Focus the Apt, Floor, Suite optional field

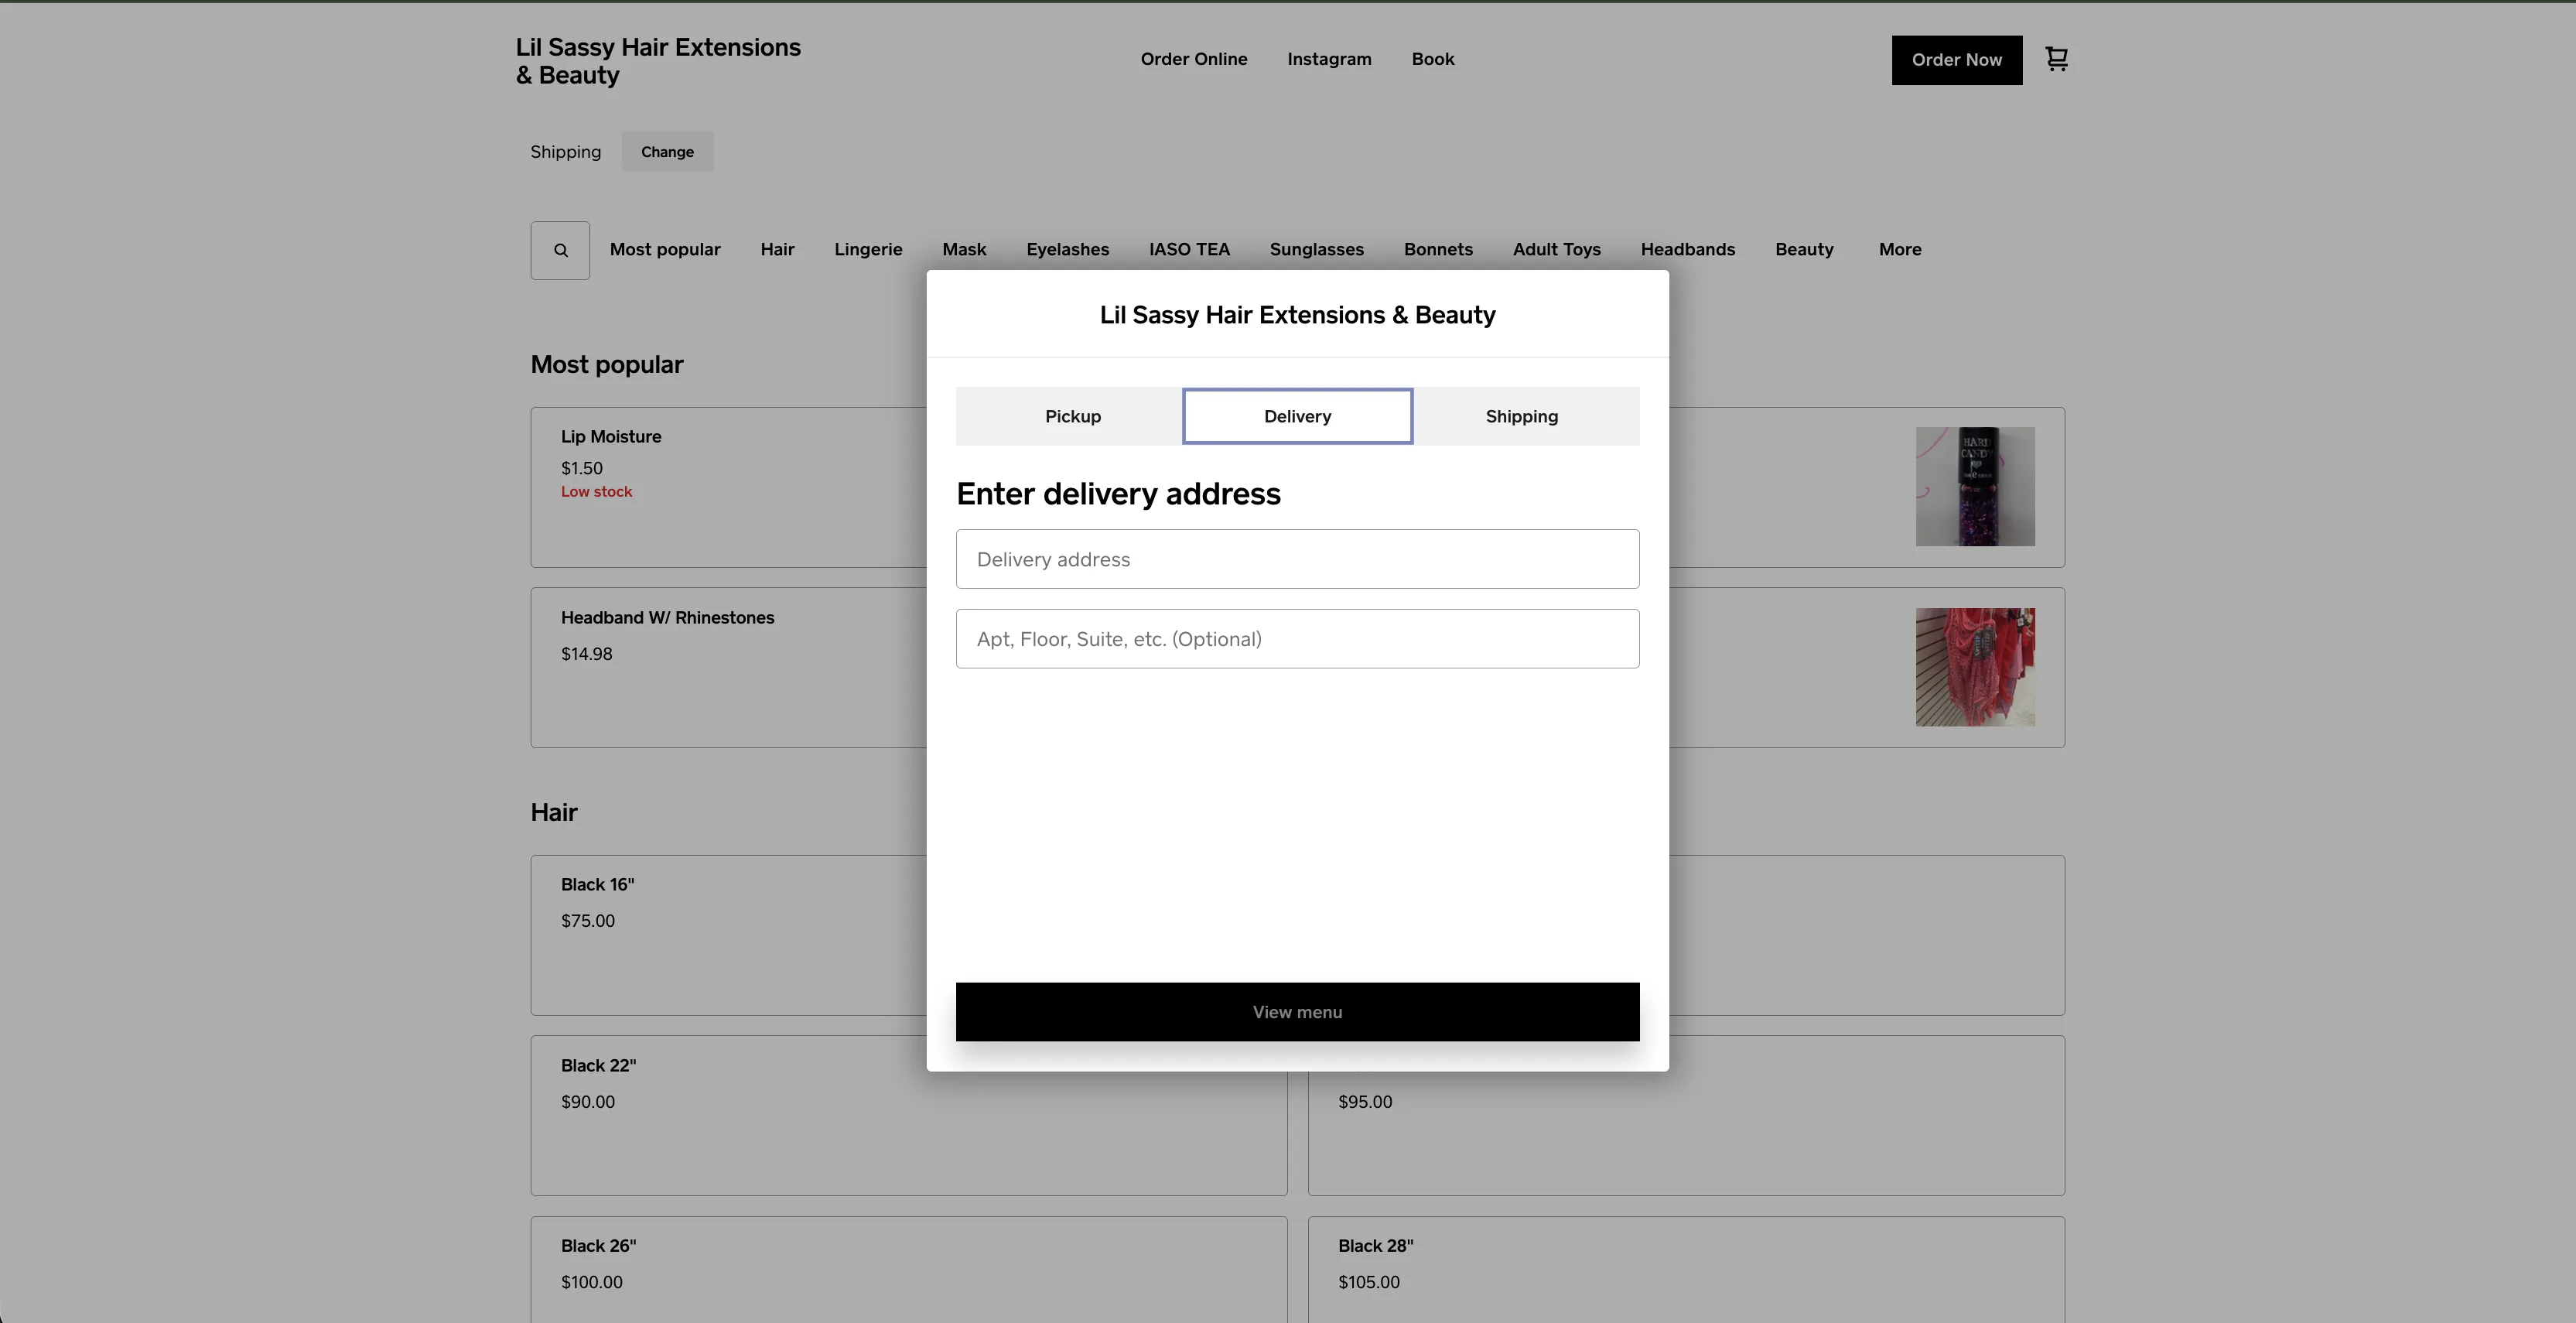1297,639
